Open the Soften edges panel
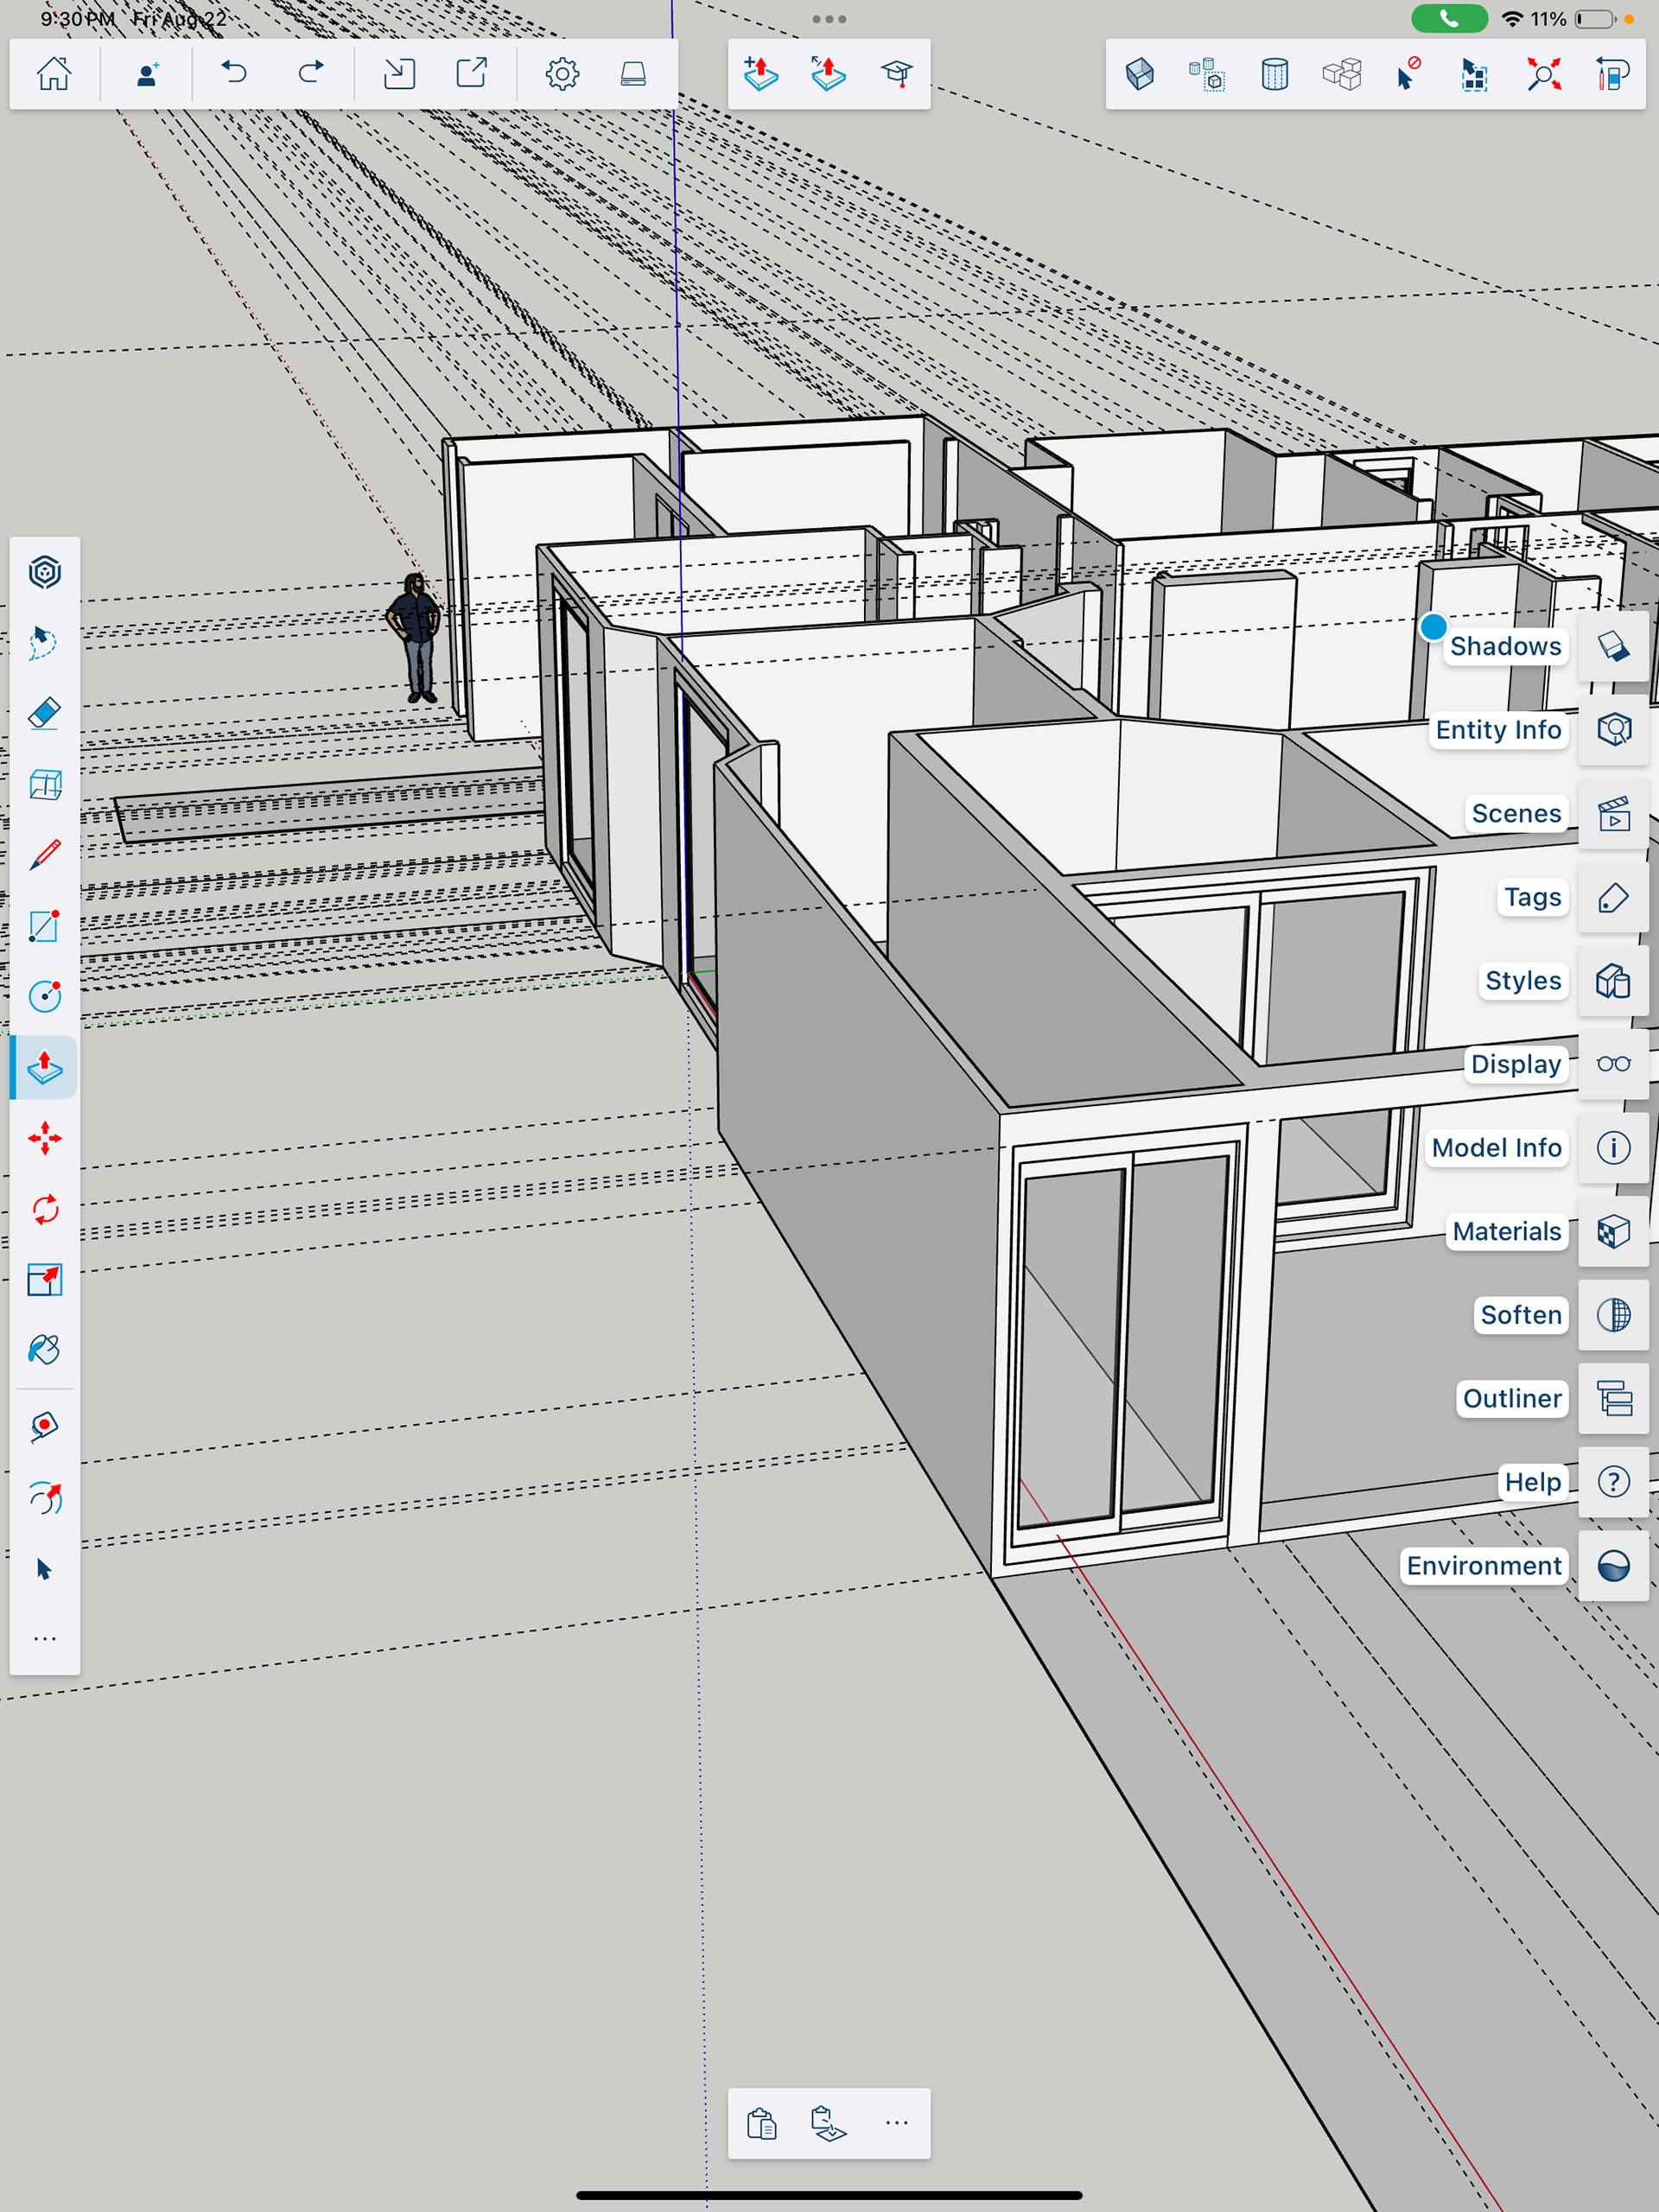The height and width of the screenshot is (2212, 1659). click(1613, 1314)
